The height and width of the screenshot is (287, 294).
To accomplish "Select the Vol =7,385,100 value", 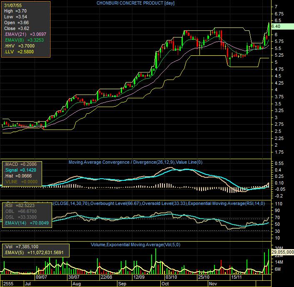I will (21, 247).
